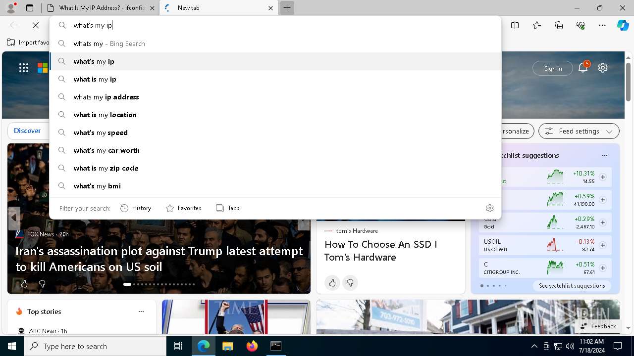
Task: Open Task View on taskbar
Action: click(178, 346)
